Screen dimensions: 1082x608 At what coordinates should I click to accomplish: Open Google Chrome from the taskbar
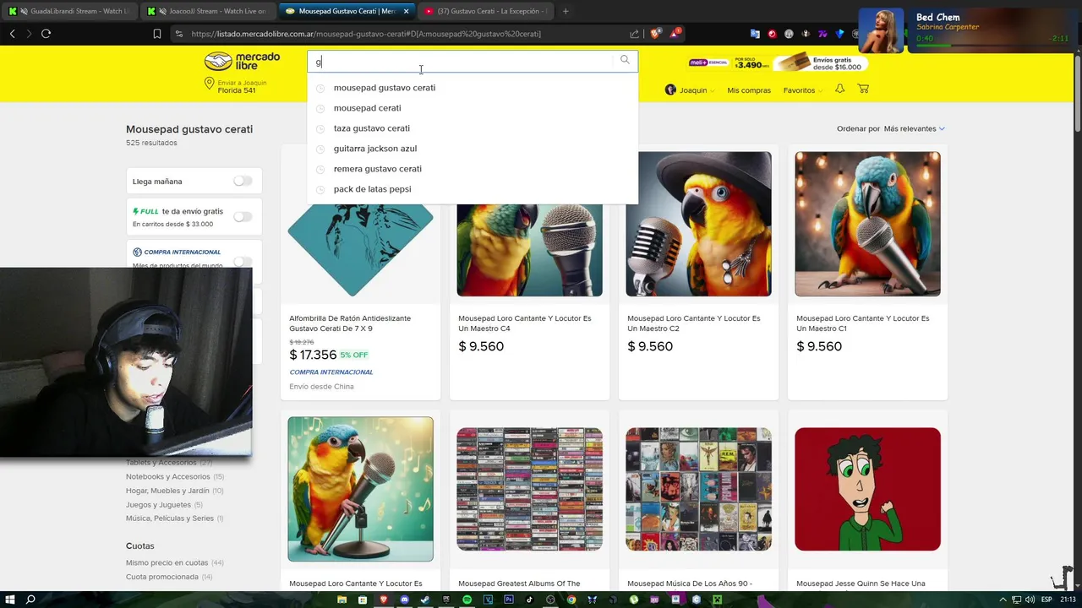click(571, 600)
